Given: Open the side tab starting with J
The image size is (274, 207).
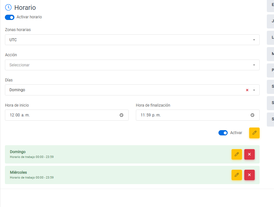Looking at the screenshot, I should (x=271, y=21).
